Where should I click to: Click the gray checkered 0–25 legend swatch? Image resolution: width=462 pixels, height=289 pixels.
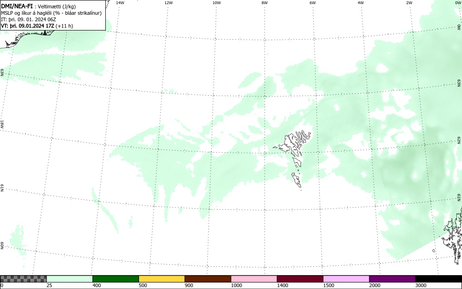[x=23, y=279]
